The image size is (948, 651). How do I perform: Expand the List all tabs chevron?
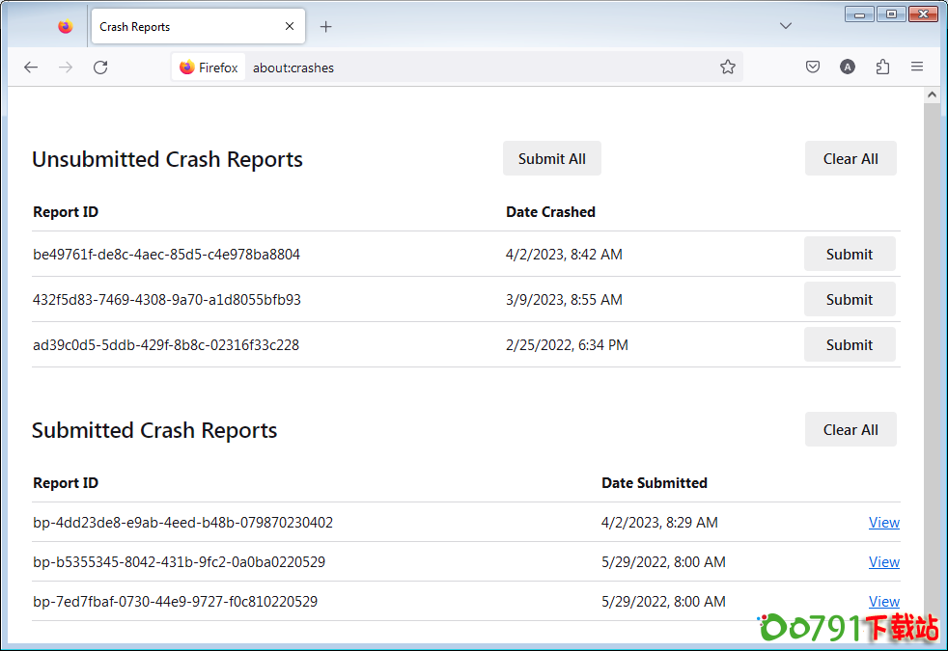786,26
